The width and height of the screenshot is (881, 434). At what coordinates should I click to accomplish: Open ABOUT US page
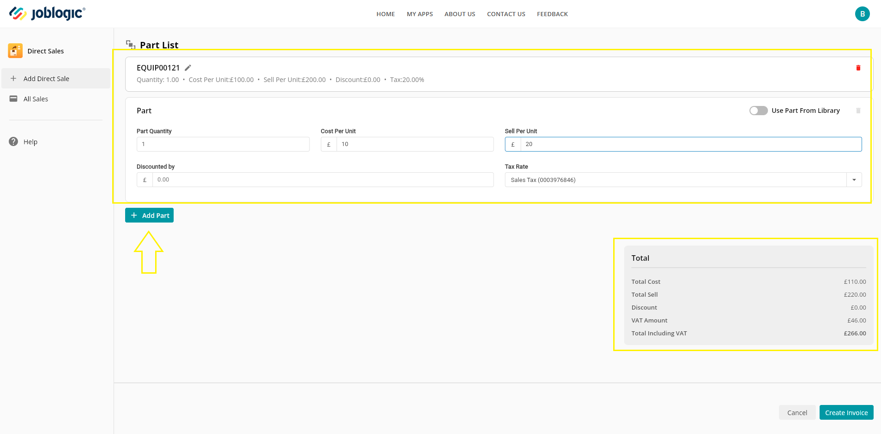[460, 14]
